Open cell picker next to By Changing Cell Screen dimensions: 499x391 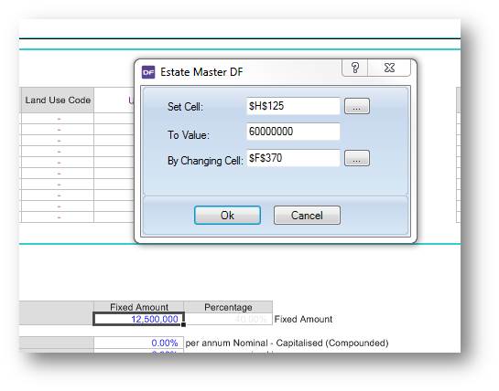point(357,158)
